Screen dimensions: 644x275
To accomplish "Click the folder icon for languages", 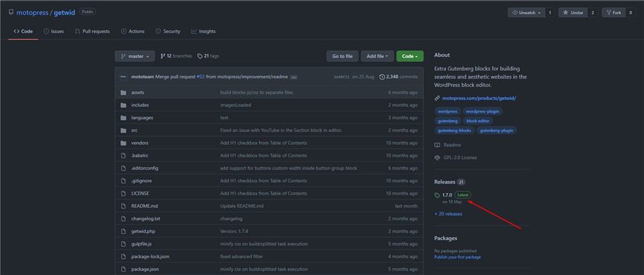I will 123,118.
